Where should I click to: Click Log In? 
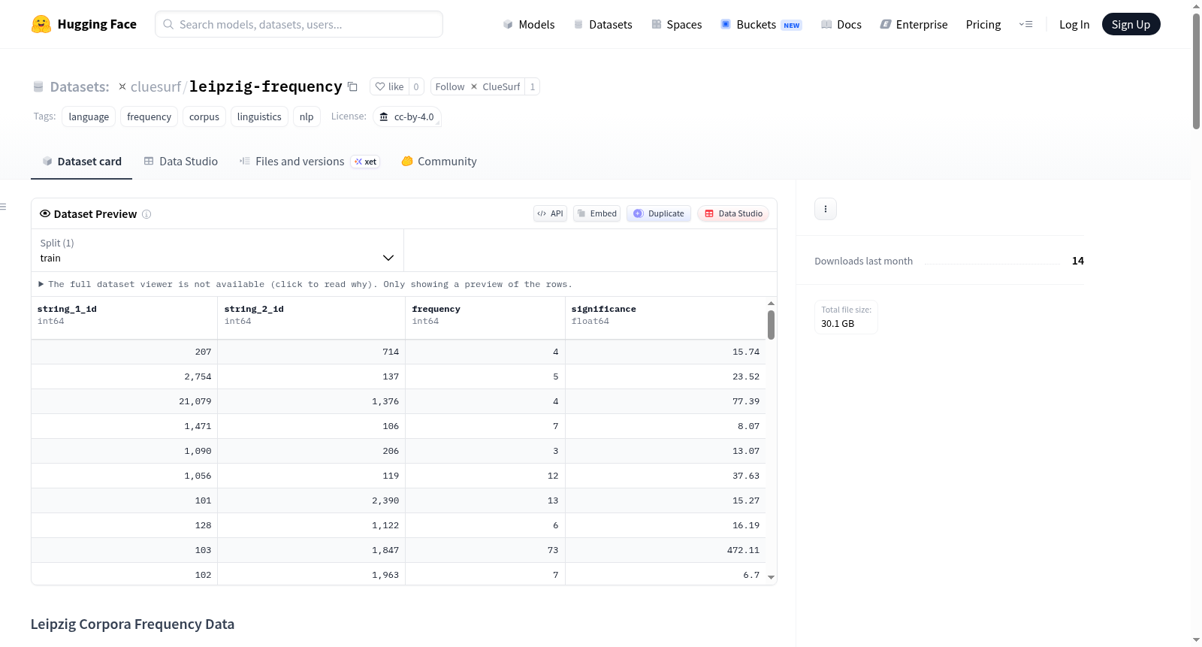[1074, 24]
